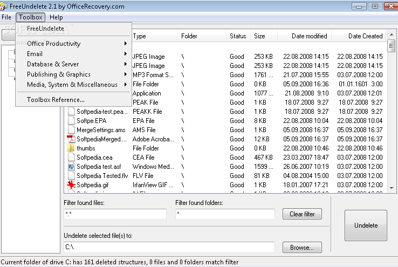Viewport: 398px width, 267px height.
Task: Click the Adobe Acroba... type cell
Action: [153, 139]
